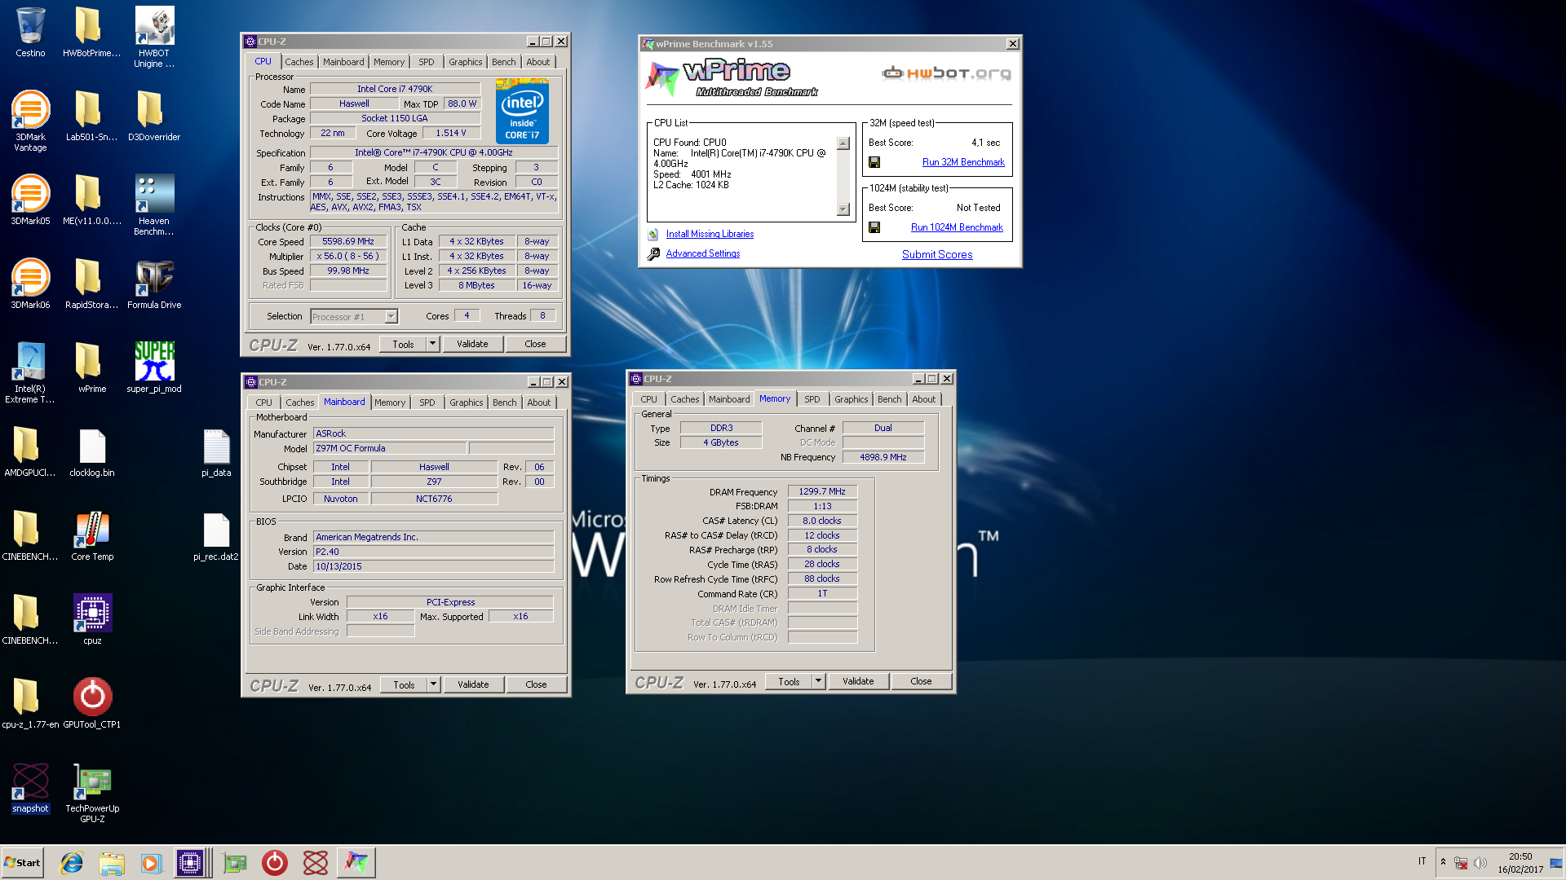Switch to CPU tab in Mainboard window
The height and width of the screenshot is (880, 1566).
(x=264, y=403)
